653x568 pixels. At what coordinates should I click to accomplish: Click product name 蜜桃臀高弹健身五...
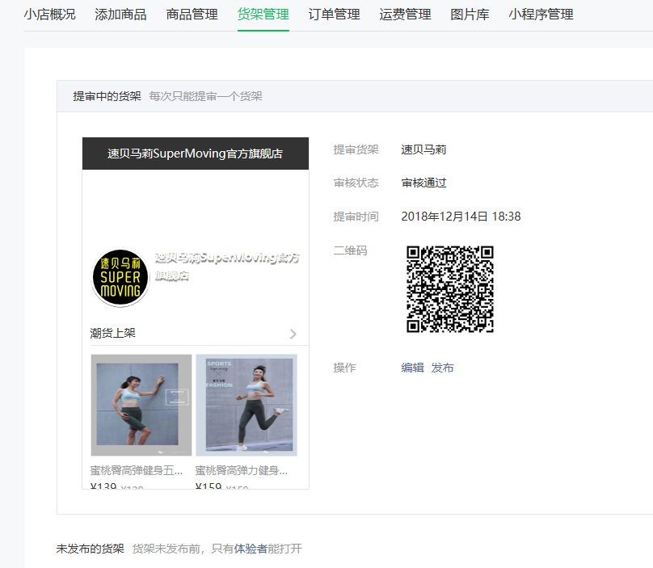137,470
